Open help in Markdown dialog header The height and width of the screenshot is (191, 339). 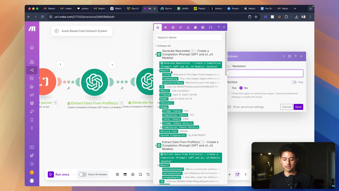click(296, 56)
